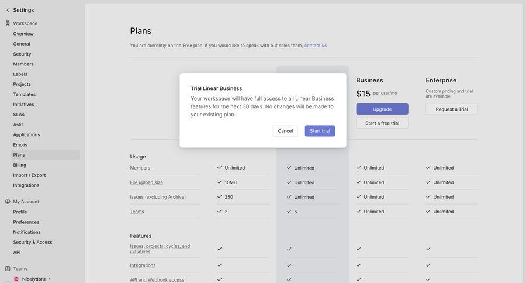This screenshot has width=526, height=283.
Task: Click the Workspace building icon
Action: click(x=8, y=23)
